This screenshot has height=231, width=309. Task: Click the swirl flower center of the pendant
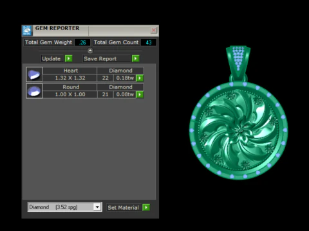240,130
